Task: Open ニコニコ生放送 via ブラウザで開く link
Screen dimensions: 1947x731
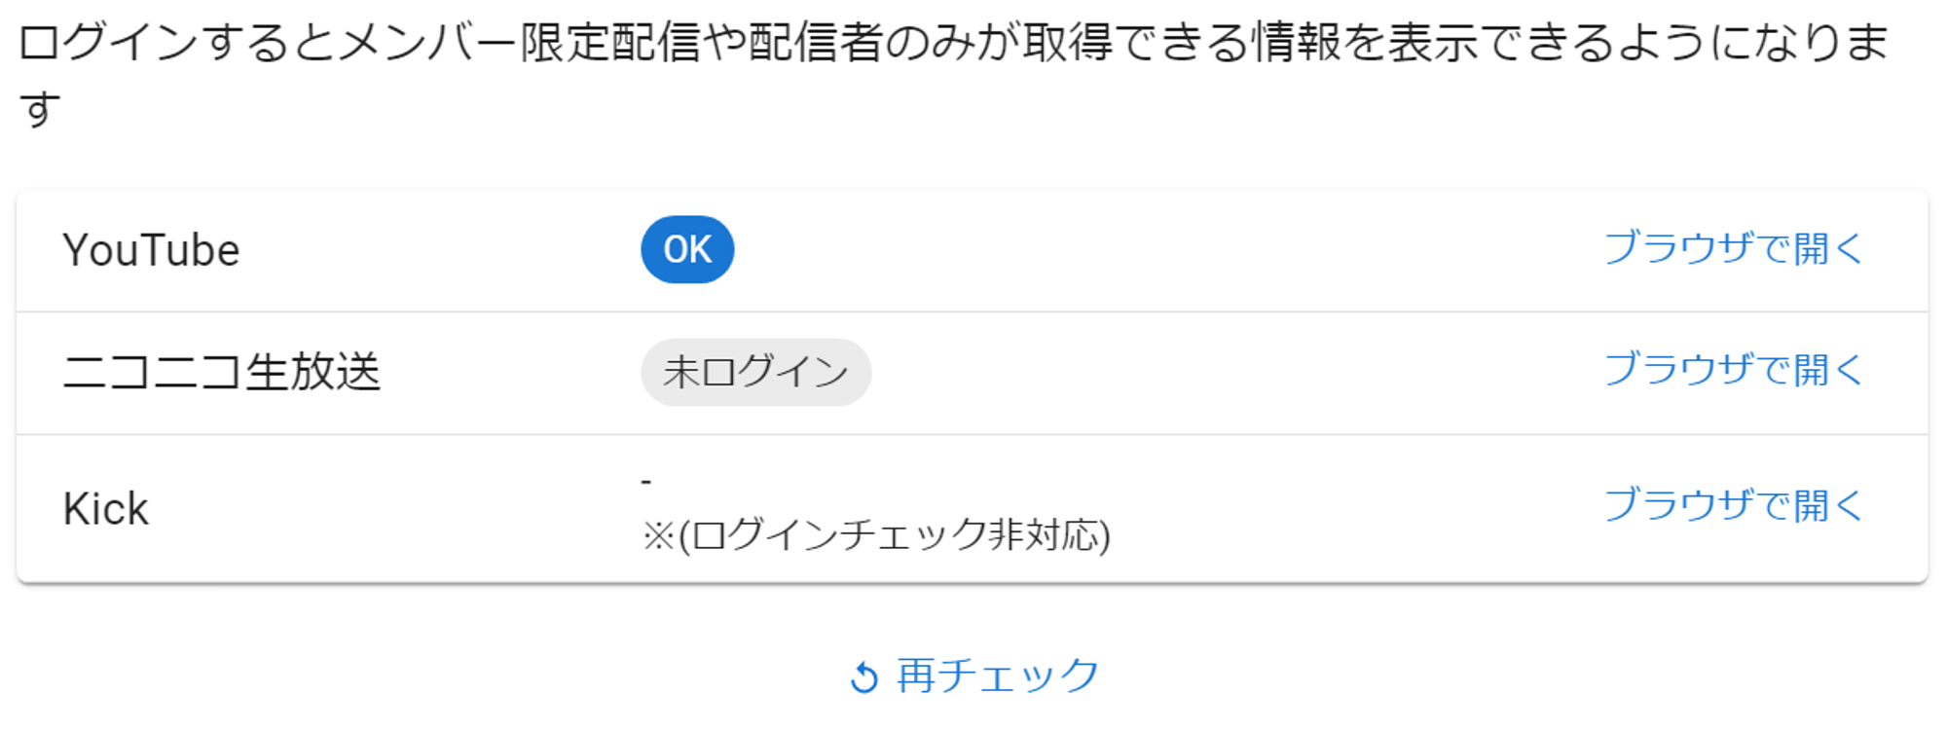Action: pyautogui.click(x=1733, y=371)
